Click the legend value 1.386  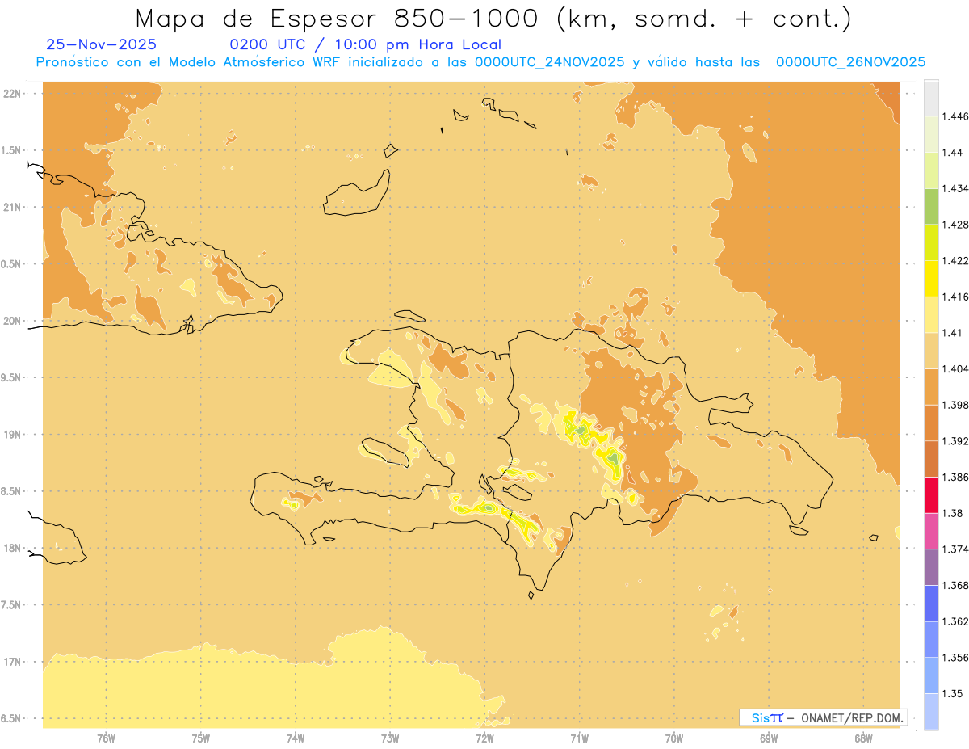click(955, 478)
